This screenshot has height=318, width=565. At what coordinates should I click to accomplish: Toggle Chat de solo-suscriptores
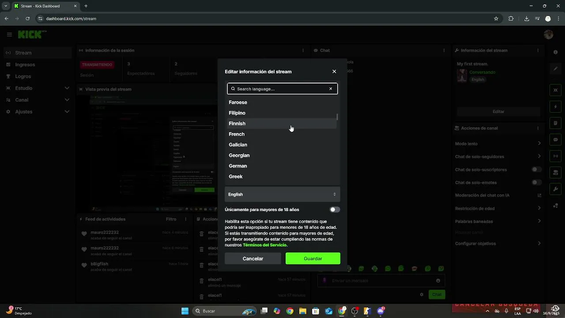[x=536, y=170]
